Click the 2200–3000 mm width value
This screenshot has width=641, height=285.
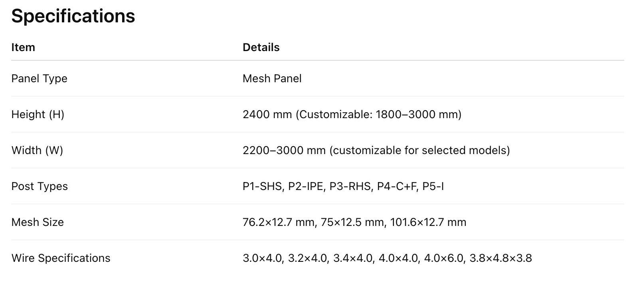click(284, 150)
